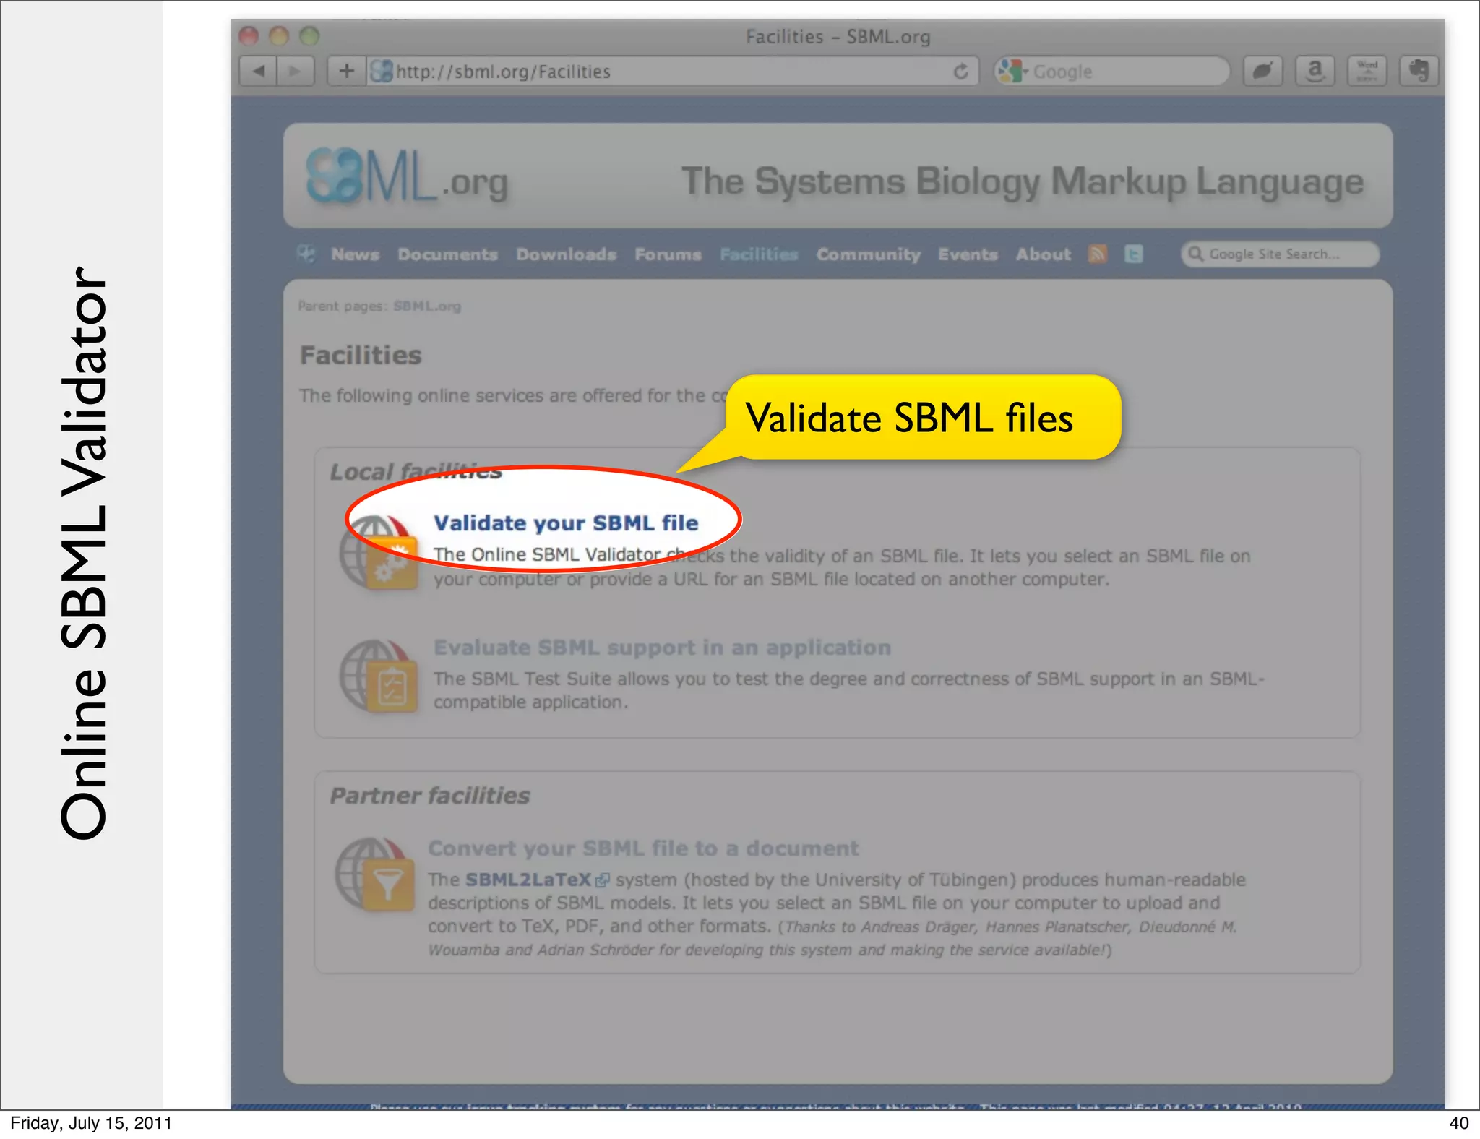Follow the SBML.org parent page link

tap(426, 306)
